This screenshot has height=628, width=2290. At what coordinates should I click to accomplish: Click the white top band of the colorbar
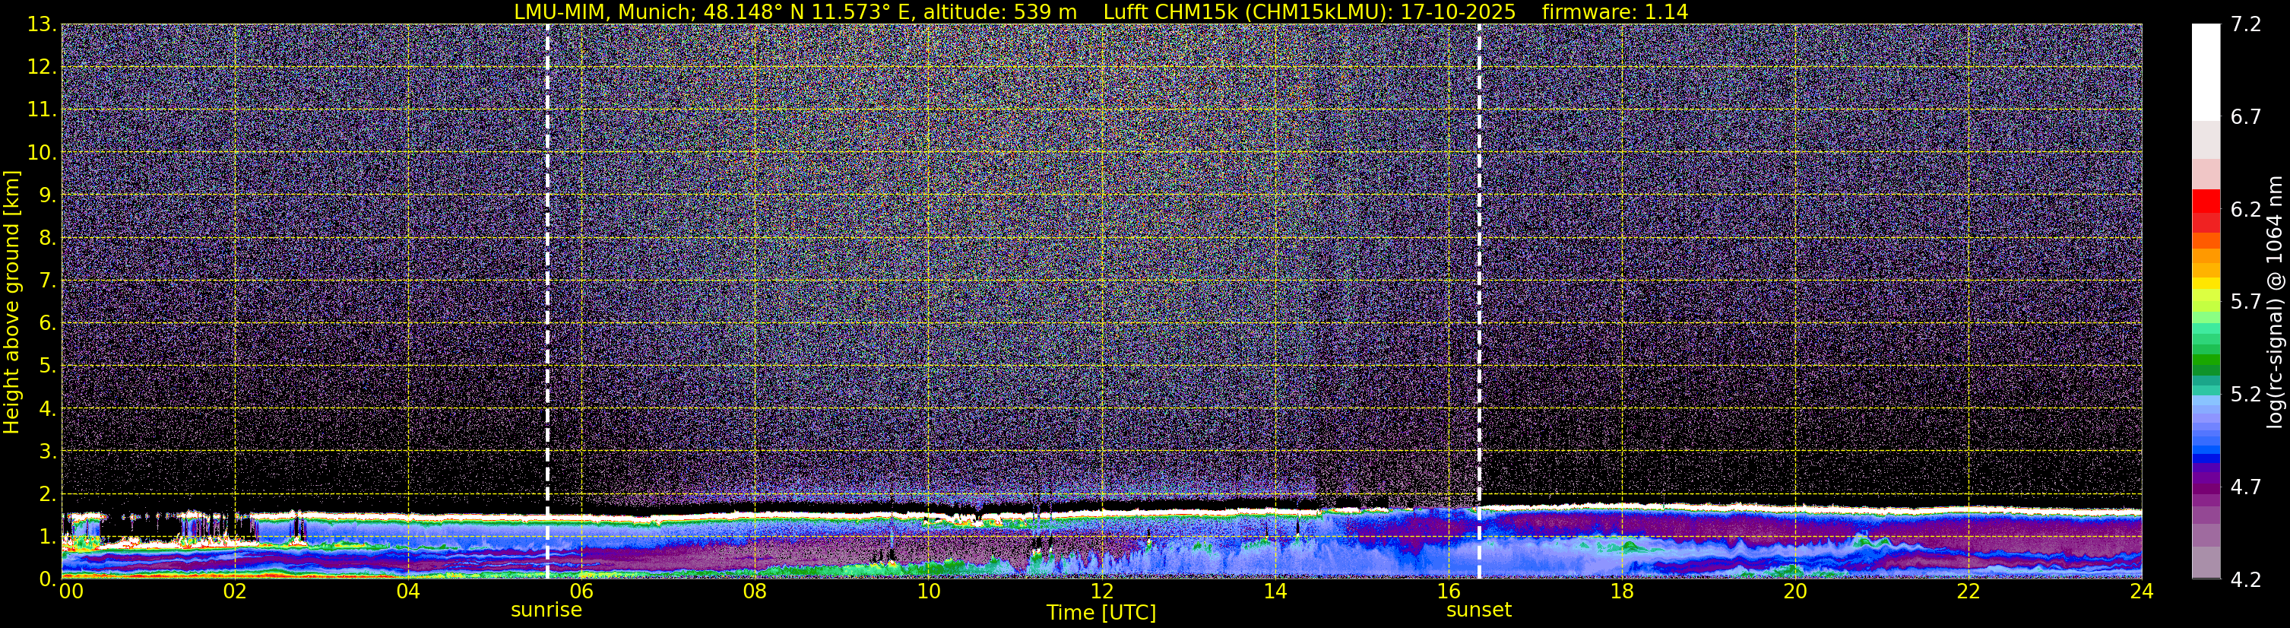click(2206, 71)
